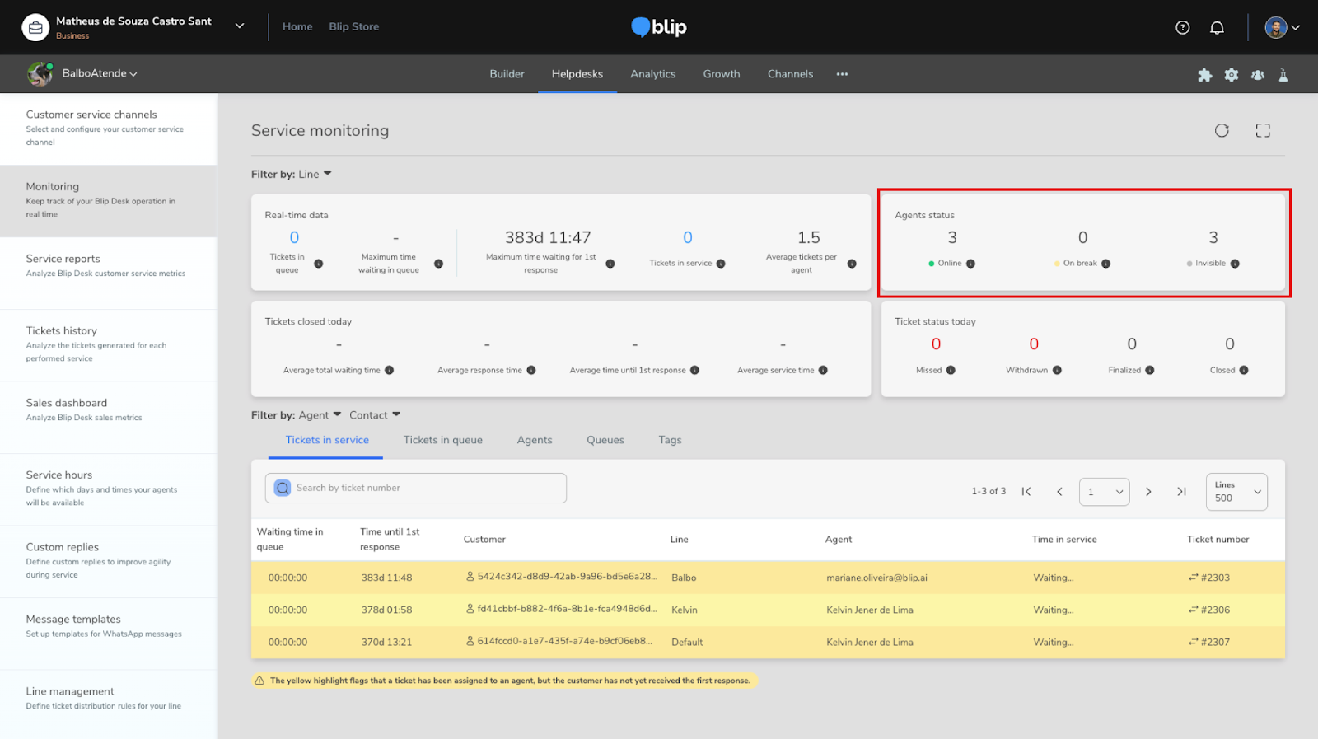The image size is (1318, 739).
Task: Click the Search by ticket number field
Action: click(x=416, y=488)
